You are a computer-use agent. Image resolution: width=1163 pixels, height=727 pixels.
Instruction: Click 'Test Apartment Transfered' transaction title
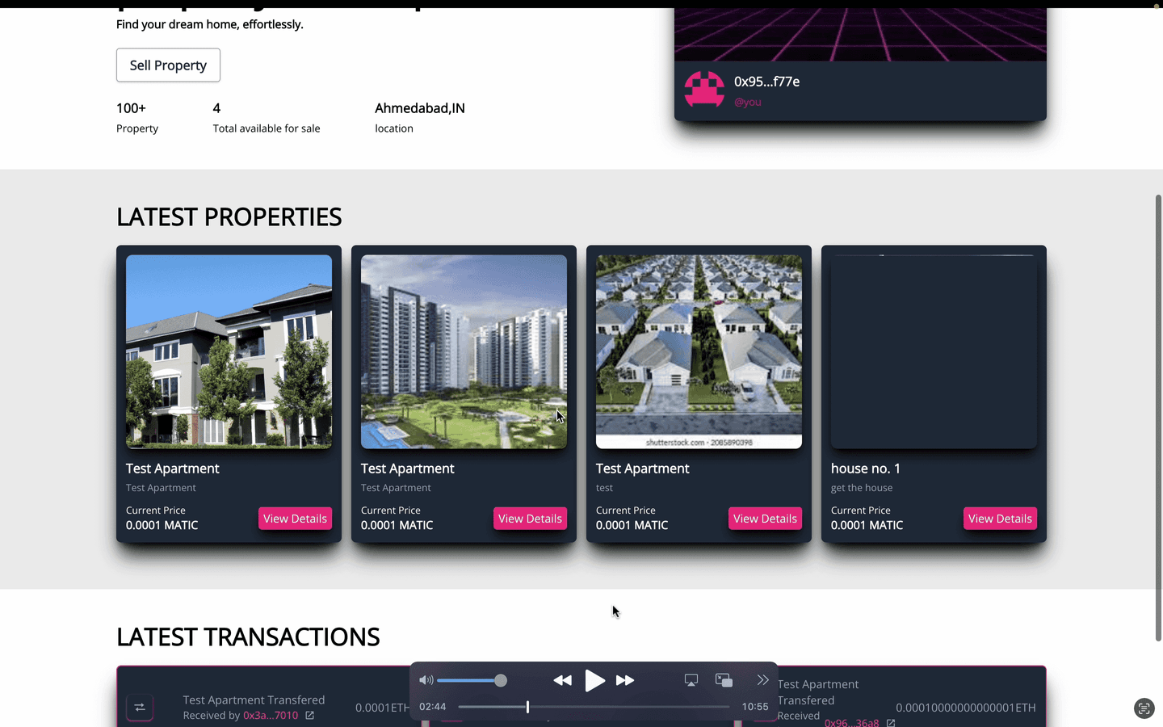[254, 700]
